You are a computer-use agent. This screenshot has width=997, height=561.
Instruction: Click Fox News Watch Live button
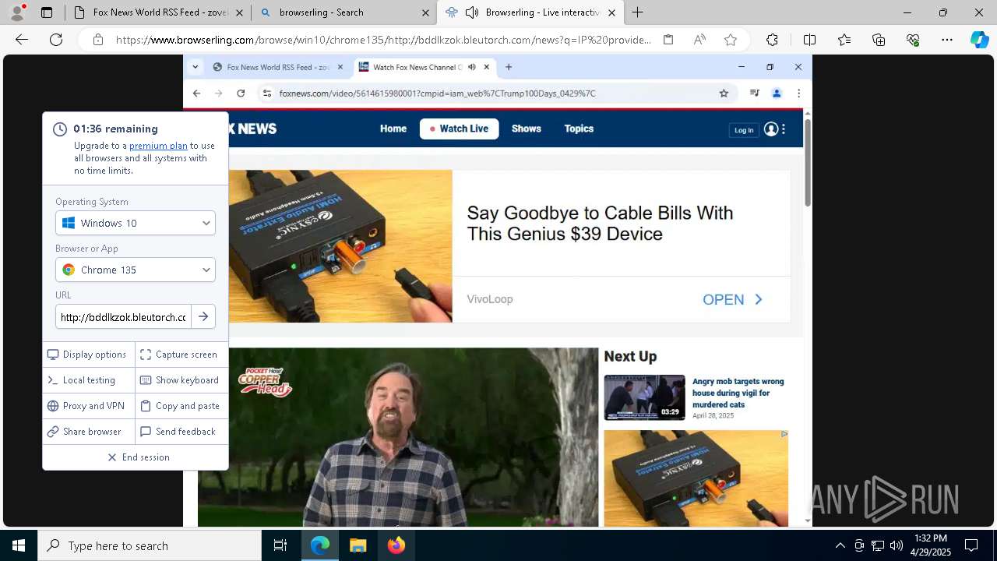pyautogui.click(x=460, y=129)
